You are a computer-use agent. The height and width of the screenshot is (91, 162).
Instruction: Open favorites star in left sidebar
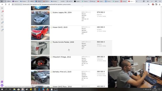pos(2,16)
